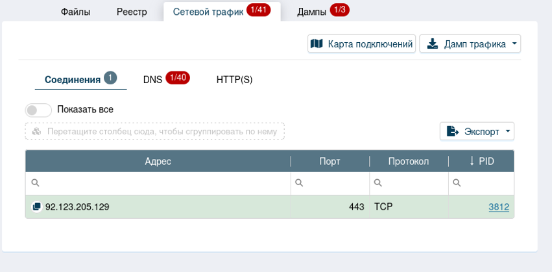Click the PID filter input field
The height and width of the screenshot is (272, 552).
pos(486,184)
